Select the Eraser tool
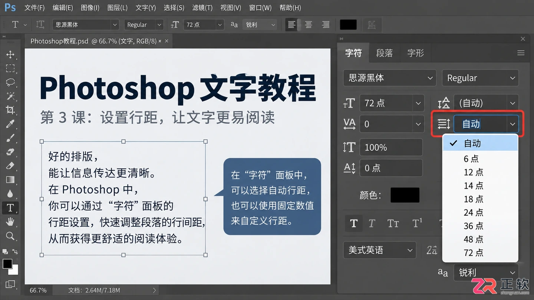Screen dimensions: 534x300 (x=10, y=166)
